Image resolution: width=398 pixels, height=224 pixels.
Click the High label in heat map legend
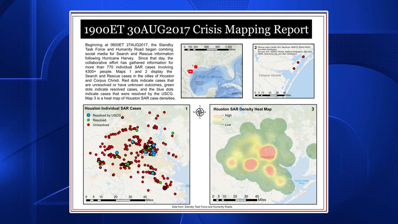(x=228, y=115)
